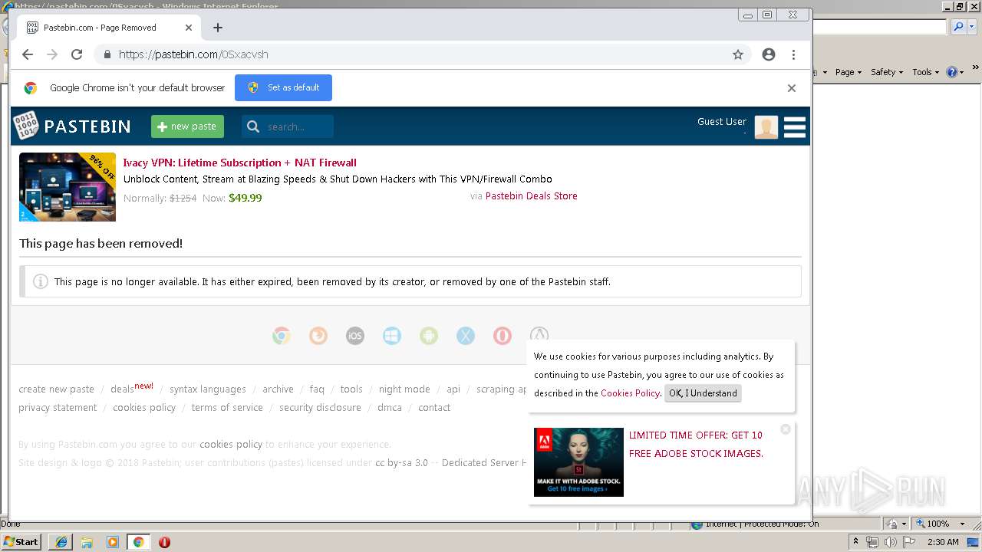The width and height of the screenshot is (982, 552).
Task: Click the Chrome taskbar button
Action: click(139, 542)
